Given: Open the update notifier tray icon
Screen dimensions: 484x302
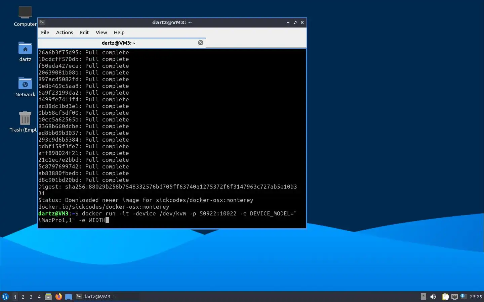Looking at the screenshot, I should (x=463, y=296).
